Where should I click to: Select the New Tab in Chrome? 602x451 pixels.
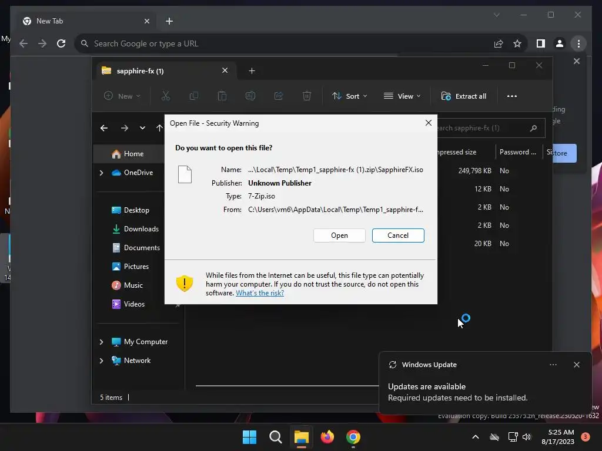86,21
